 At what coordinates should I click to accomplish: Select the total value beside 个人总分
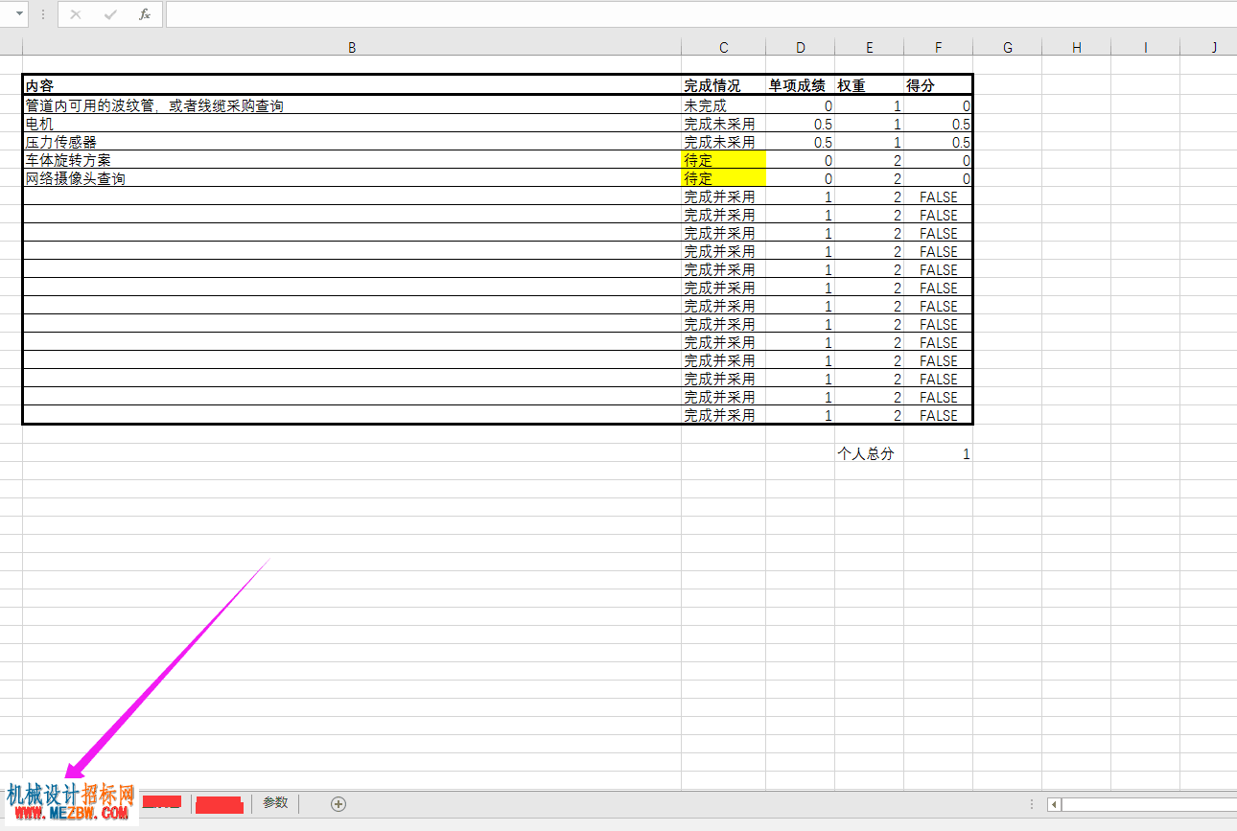(938, 453)
